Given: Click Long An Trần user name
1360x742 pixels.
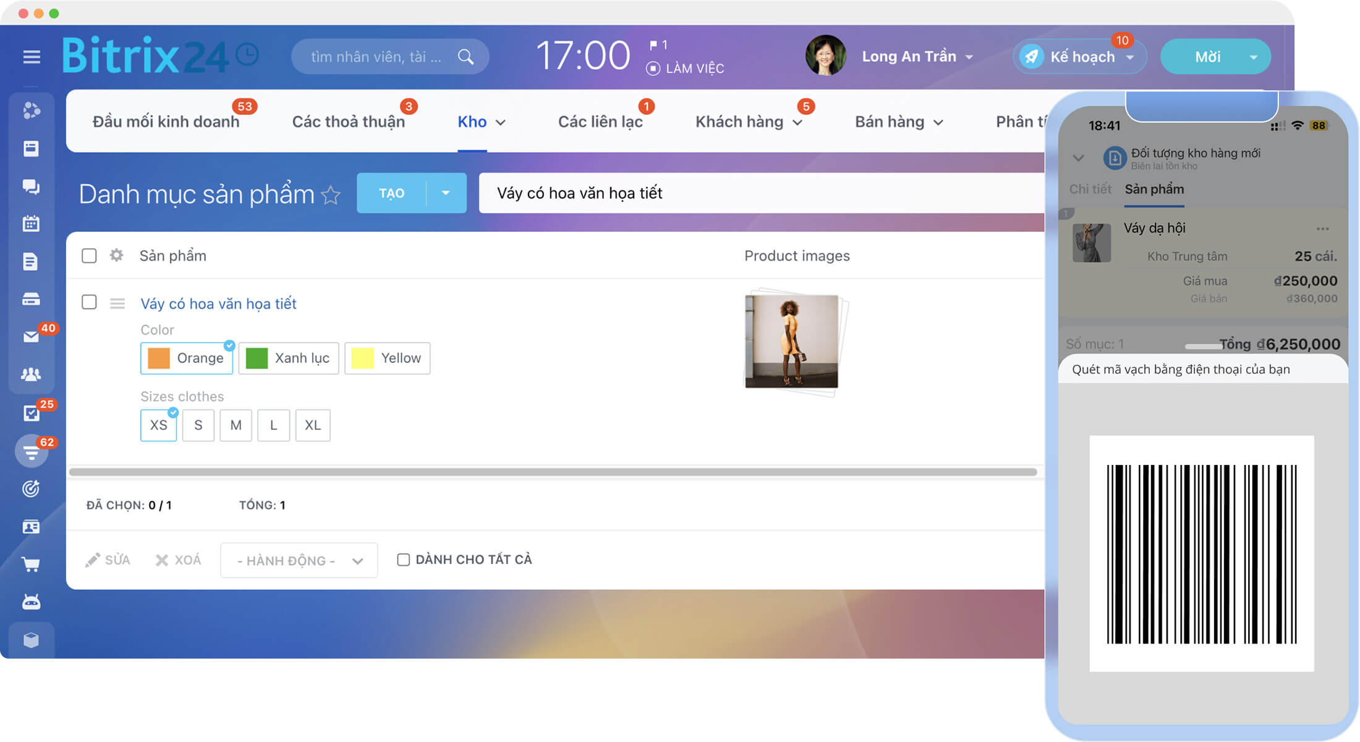Looking at the screenshot, I should point(909,56).
